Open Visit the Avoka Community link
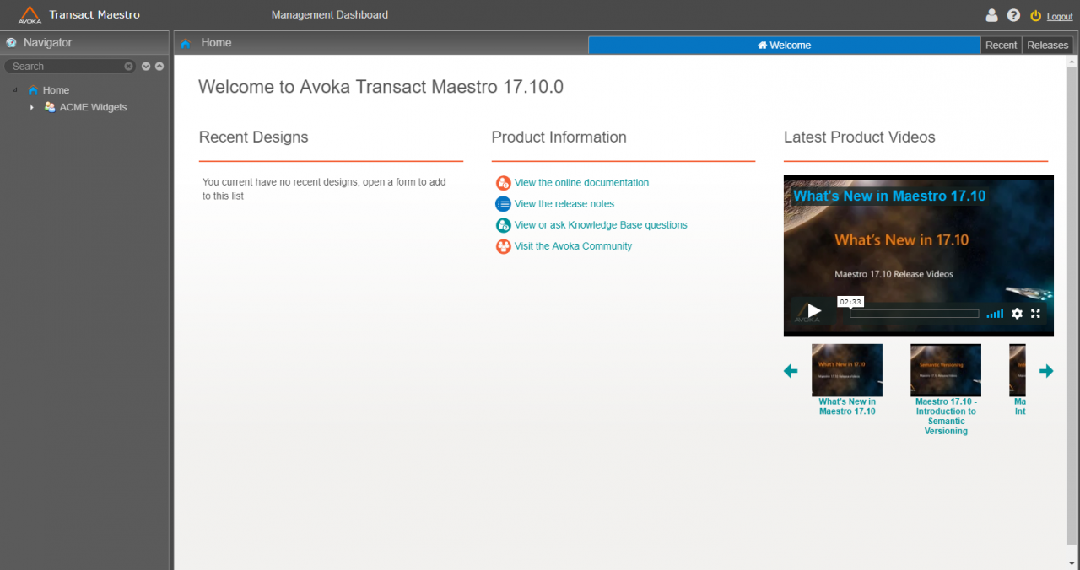The width and height of the screenshot is (1080, 570). [573, 246]
